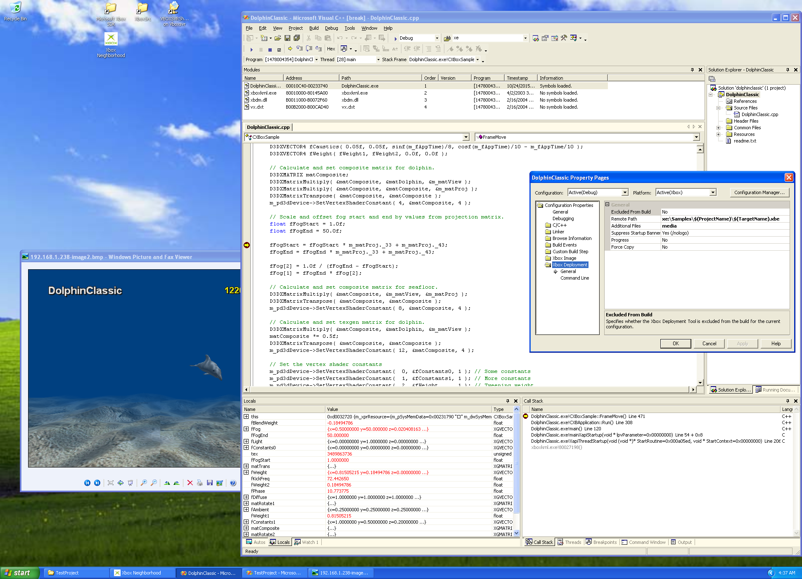Open the FrameMove member combo box
802x579 pixels.
(696, 137)
